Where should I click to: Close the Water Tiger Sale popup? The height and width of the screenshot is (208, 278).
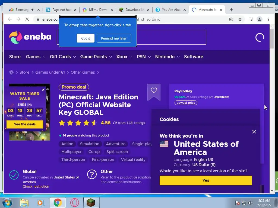coord(43,90)
